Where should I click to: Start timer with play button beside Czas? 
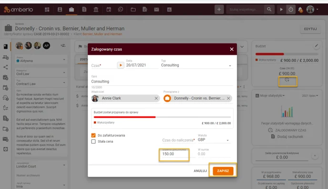pos(121,65)
